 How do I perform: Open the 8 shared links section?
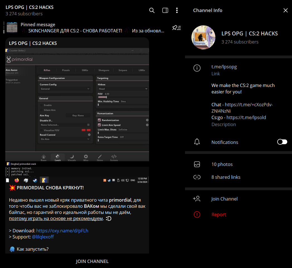coord(226,177)
